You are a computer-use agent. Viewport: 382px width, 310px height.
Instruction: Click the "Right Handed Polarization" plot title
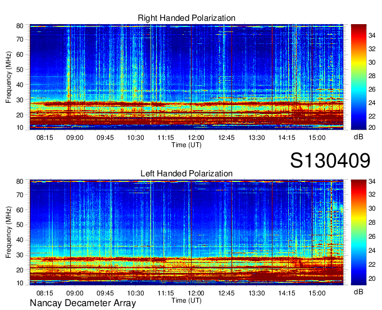click(187, 18)
